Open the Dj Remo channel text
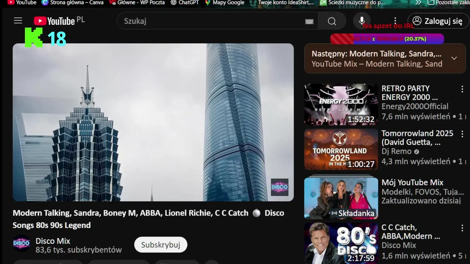Image resolution: width=470 pixels, height=264 pixels. click(397, 151)
